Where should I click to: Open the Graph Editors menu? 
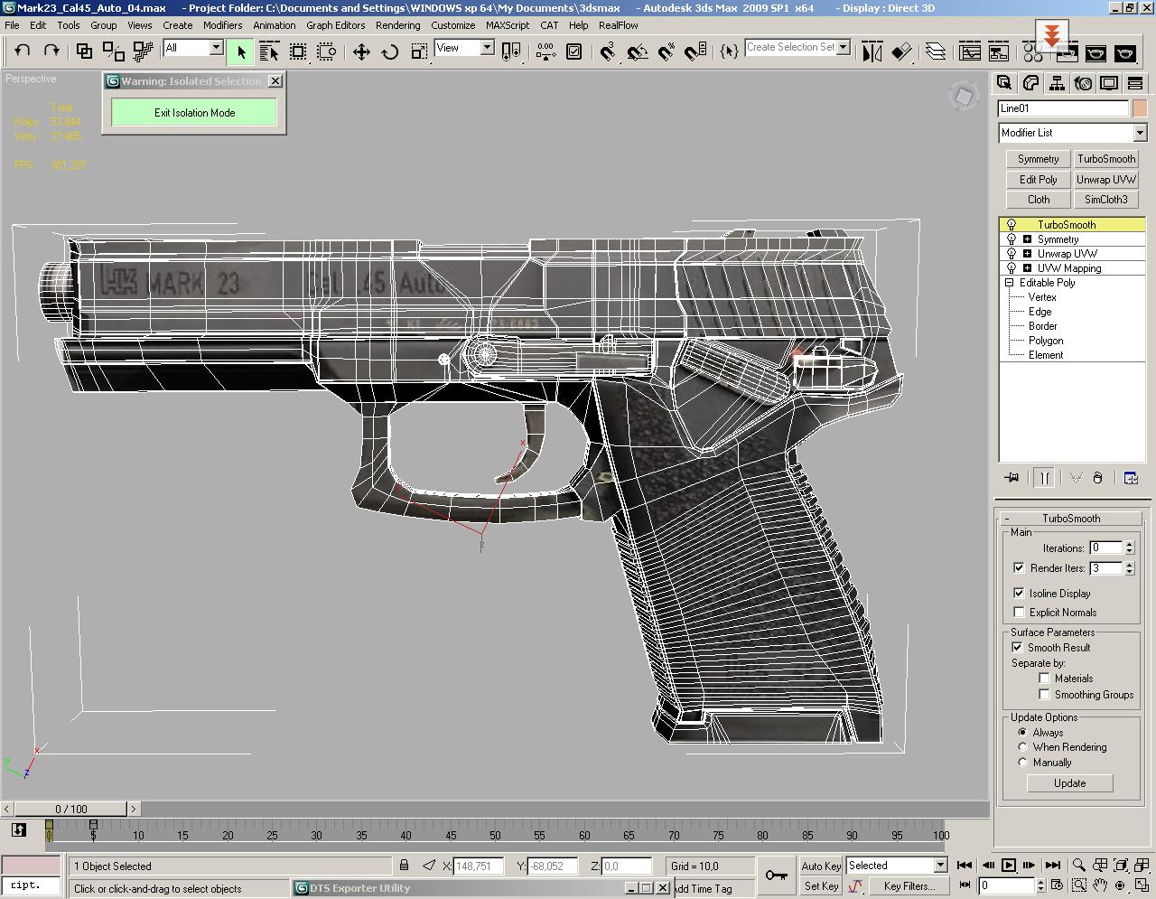pos(335,25)
